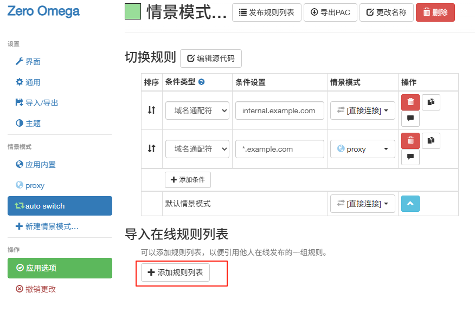
Task: Expand the default profile dropdown
Action: tap(362, 204)
